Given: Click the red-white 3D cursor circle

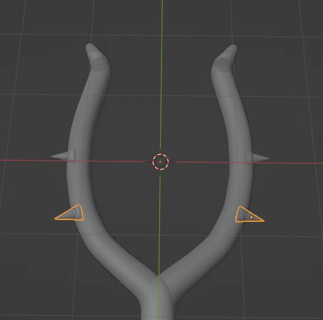Looking at the screenshot, I should pos(161,162).
